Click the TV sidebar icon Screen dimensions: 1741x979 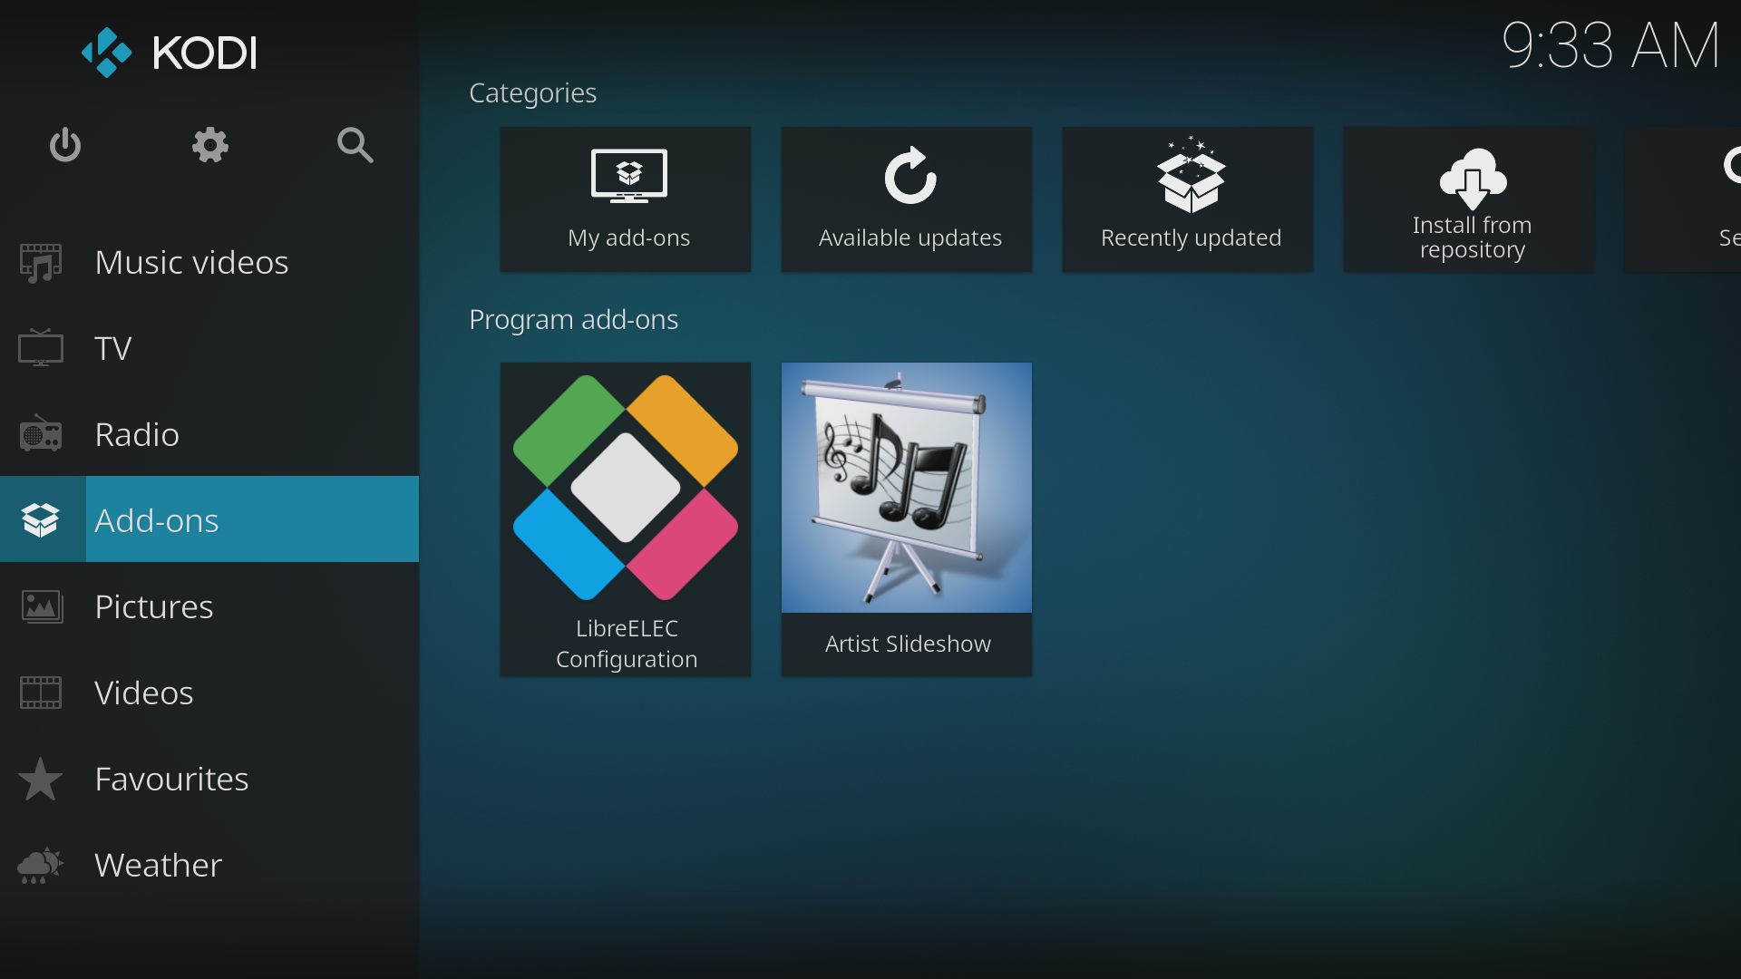41,348
